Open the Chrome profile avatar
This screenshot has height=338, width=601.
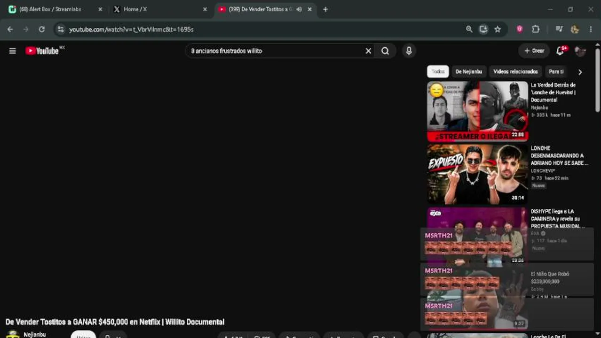coord(575,29)
